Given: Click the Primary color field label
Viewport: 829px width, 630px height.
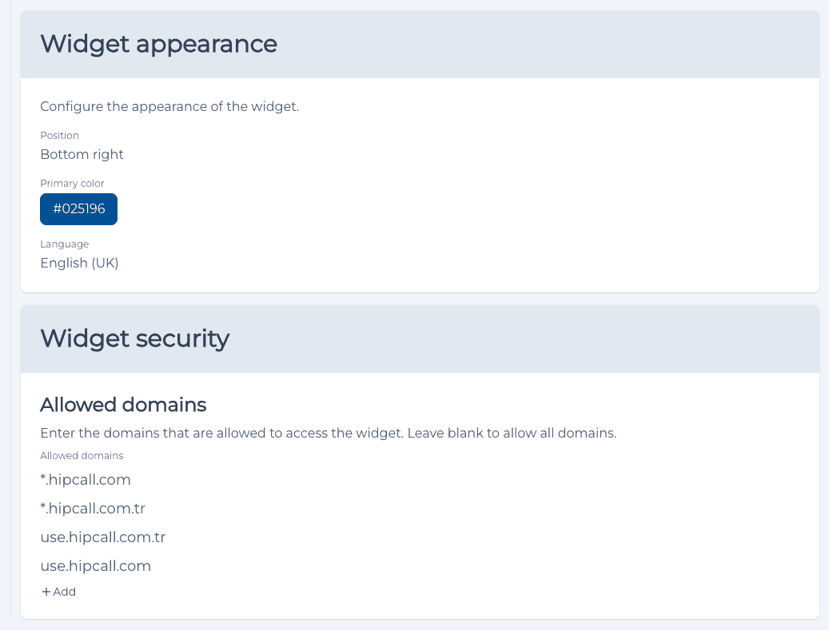Looking at the screenshot, I should (x=72, y=183).
